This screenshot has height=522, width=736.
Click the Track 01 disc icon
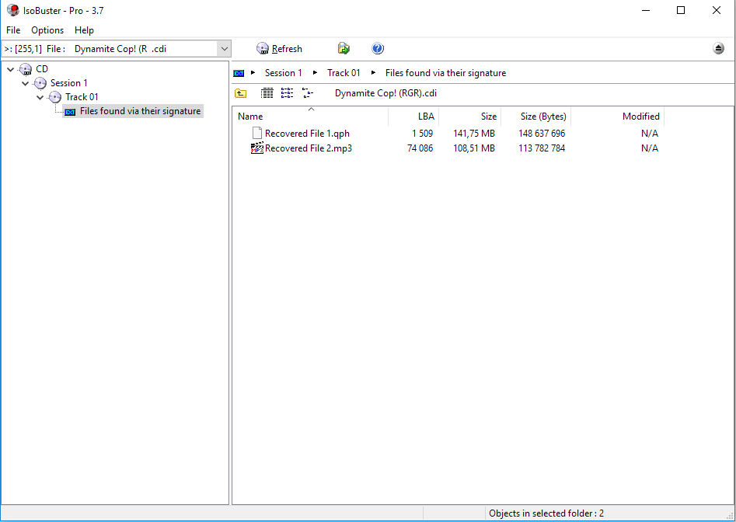pyautogui.click(x=55, y=98)
